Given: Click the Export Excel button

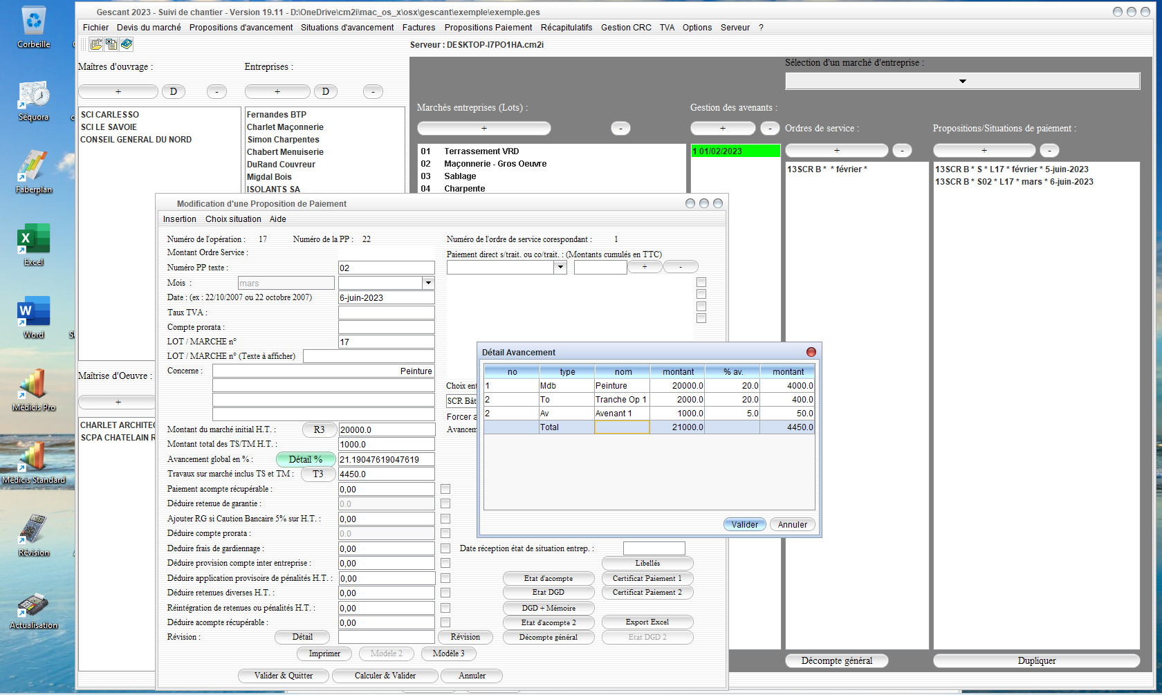Looking at the screenshot, I should click(647, 622).
